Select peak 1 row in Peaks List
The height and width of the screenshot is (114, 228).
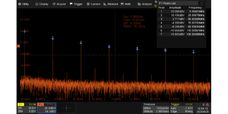[x=181, y=11]
